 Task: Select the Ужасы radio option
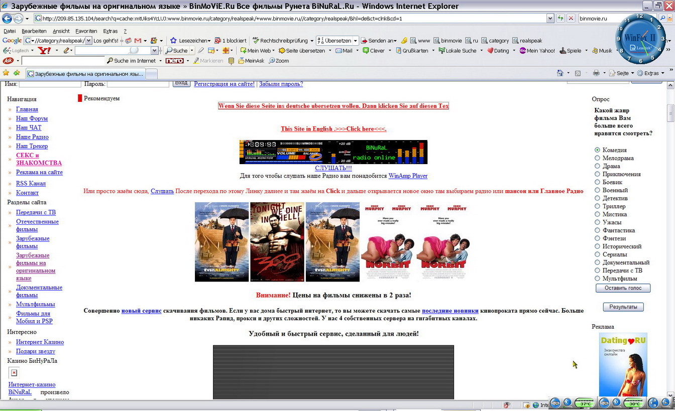(597, 222)
